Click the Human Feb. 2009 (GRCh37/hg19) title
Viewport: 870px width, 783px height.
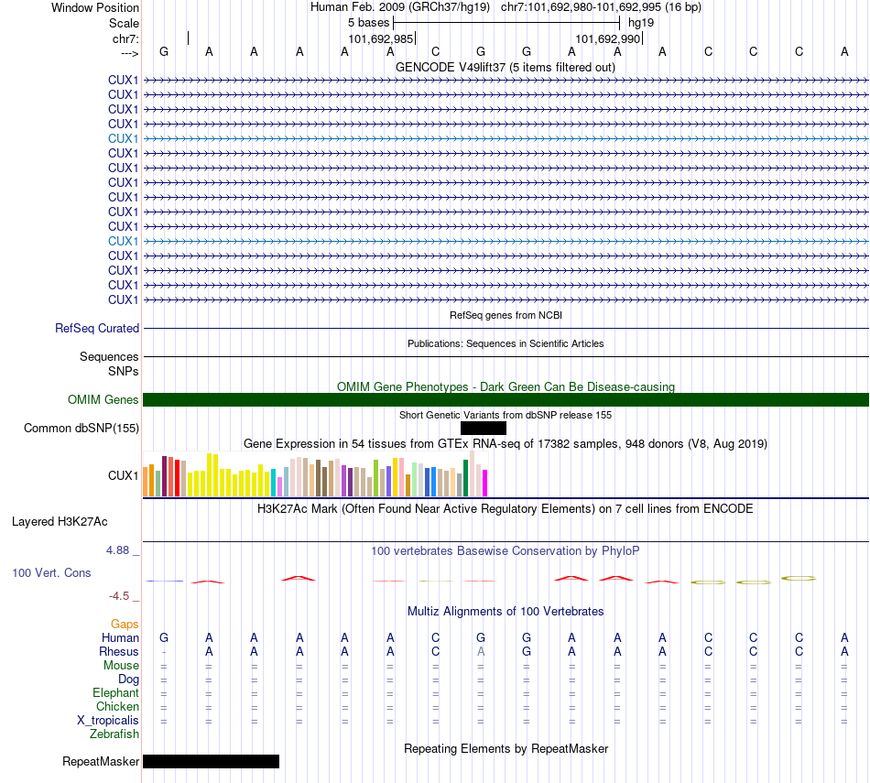(x=400, y=7)
